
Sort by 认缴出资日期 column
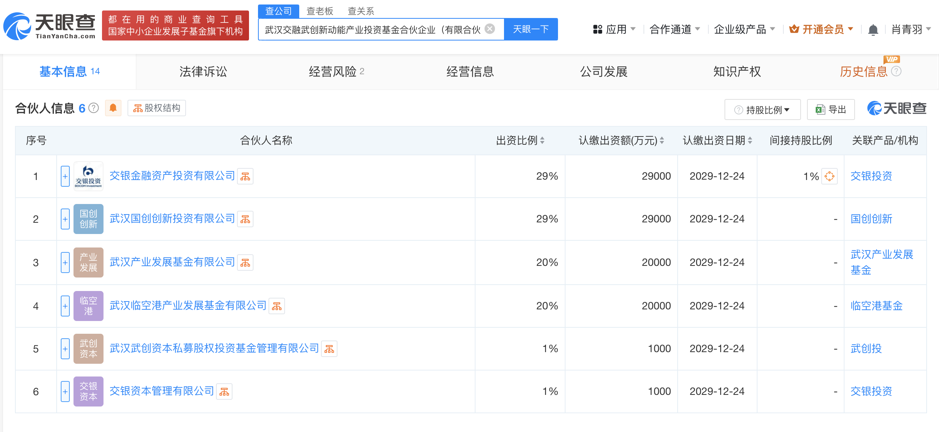(750, 141)
